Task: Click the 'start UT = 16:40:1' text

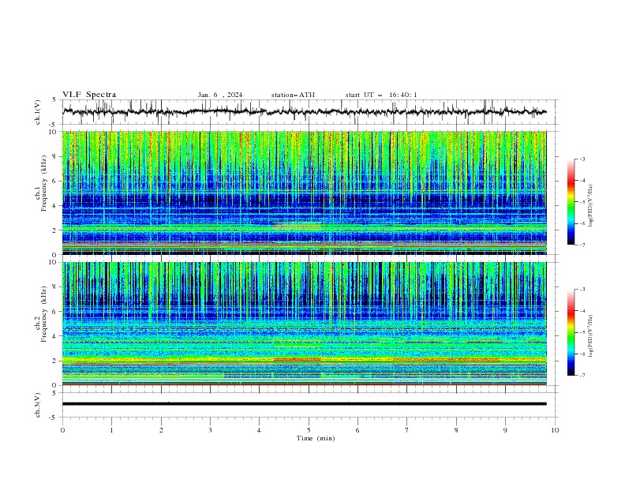Action: (x=381, y=95)
